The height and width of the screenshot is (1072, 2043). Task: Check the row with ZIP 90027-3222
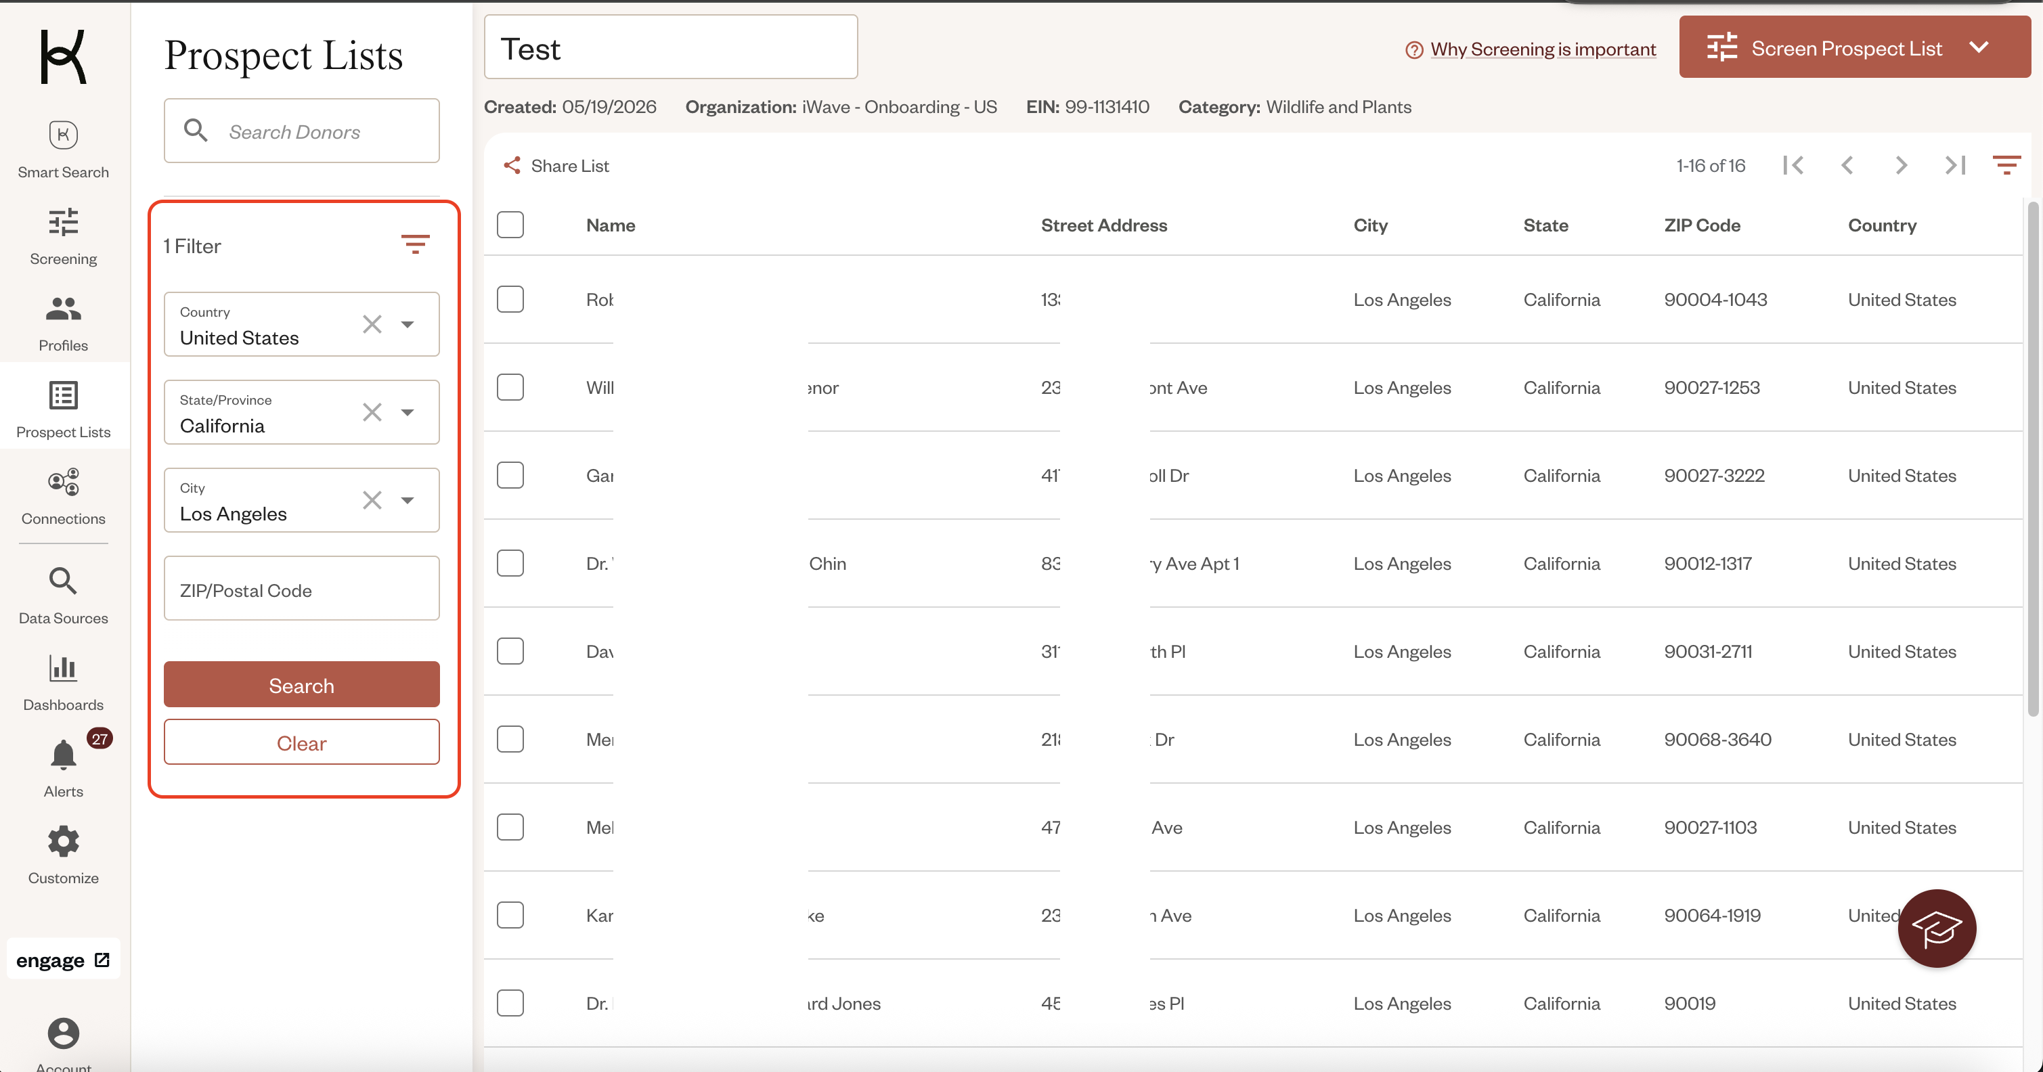(x=510, y=475)
